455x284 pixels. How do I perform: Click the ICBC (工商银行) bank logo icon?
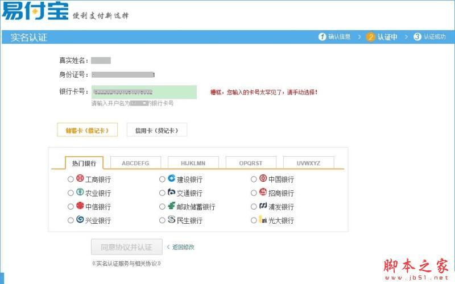[x=80, y=179]
